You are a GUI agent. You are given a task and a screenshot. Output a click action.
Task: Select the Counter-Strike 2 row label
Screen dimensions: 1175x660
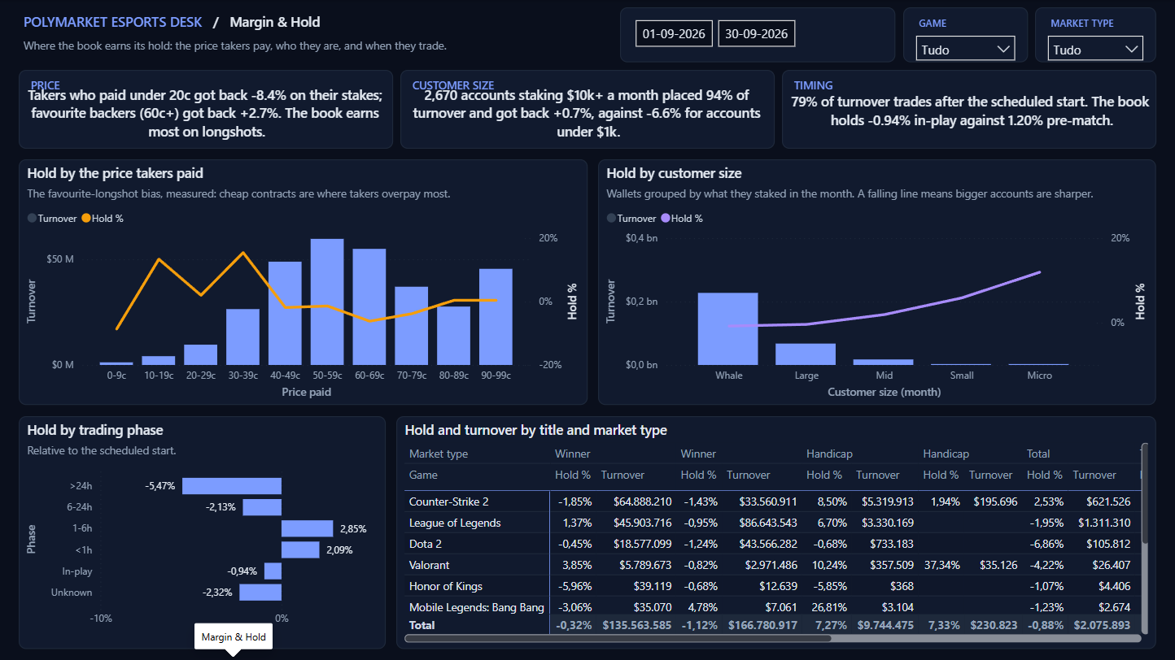tap(449, 502)
